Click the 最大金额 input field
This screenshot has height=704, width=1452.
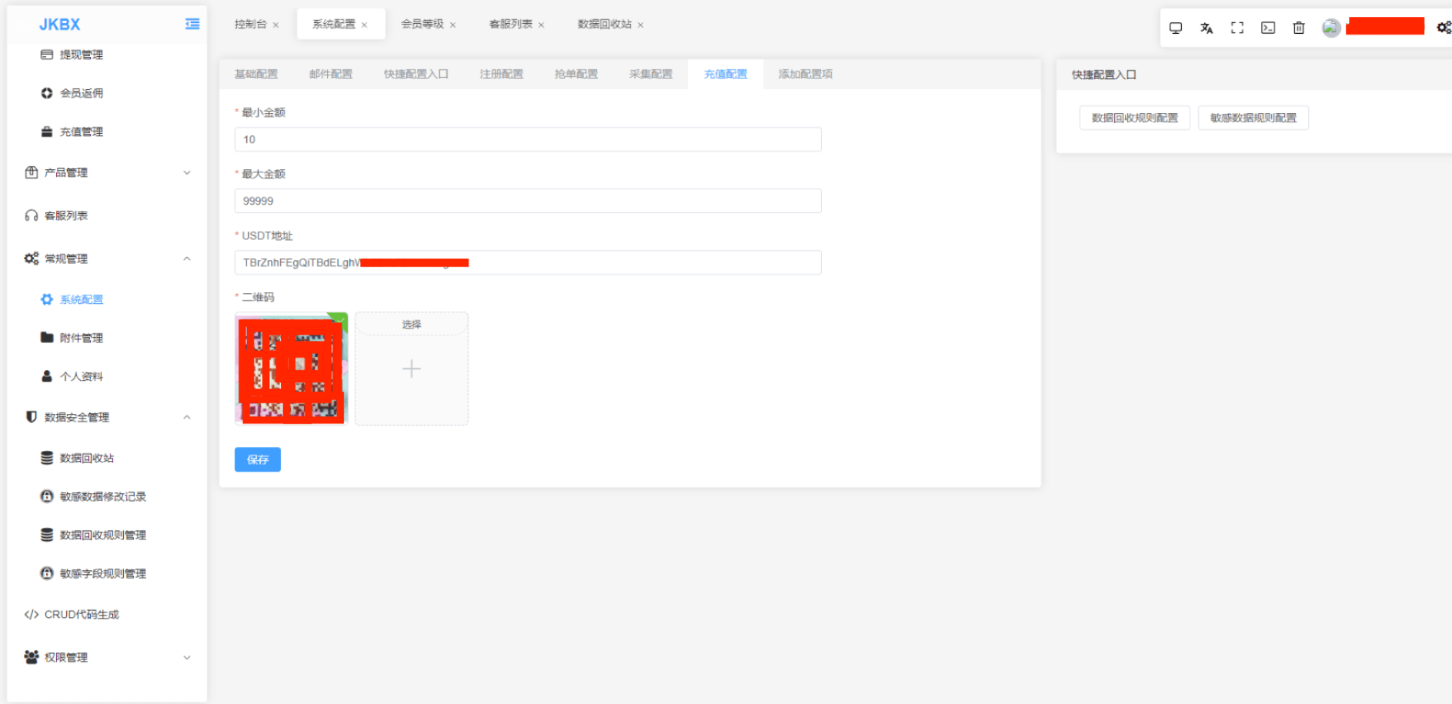pos(527,201)
